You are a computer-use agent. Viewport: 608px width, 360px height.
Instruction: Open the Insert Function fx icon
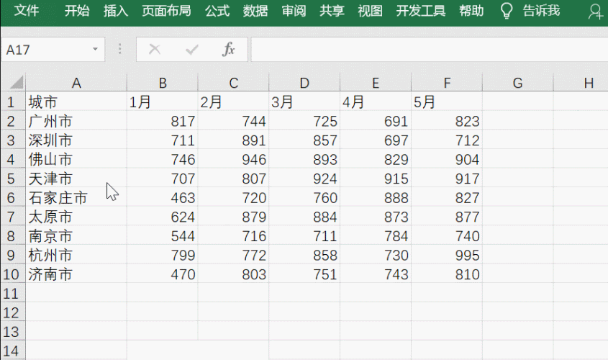click(229, 49)
